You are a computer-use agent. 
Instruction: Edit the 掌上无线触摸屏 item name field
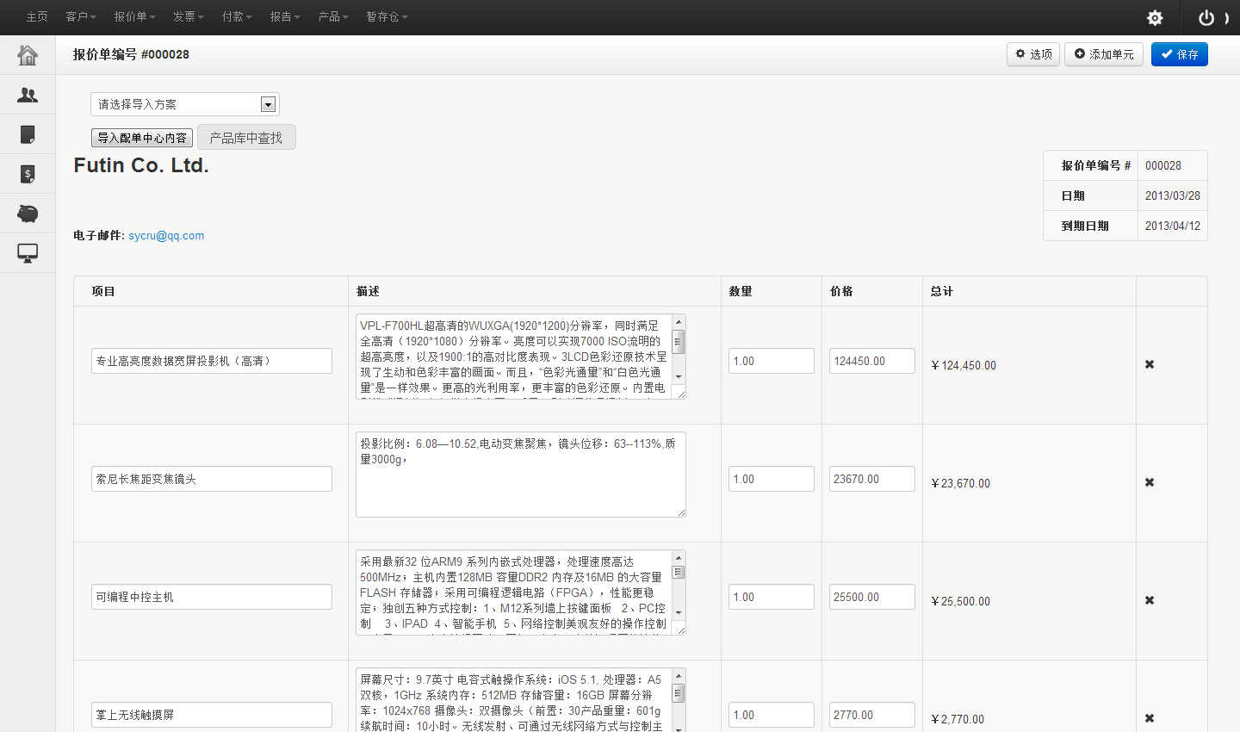point(212,715)
